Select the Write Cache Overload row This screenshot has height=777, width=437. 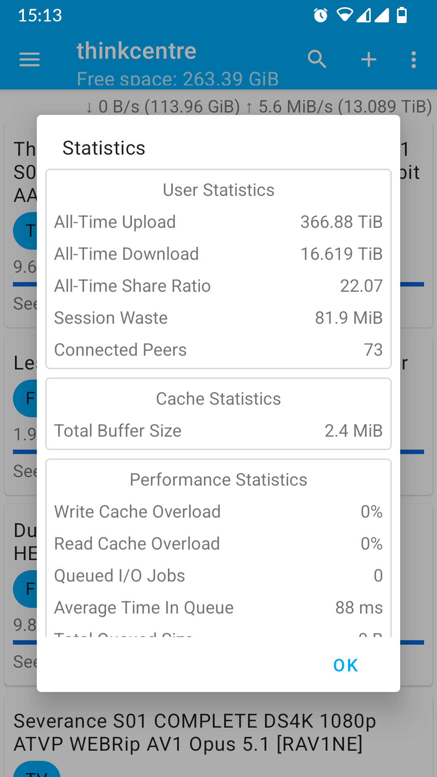(218, 512)
